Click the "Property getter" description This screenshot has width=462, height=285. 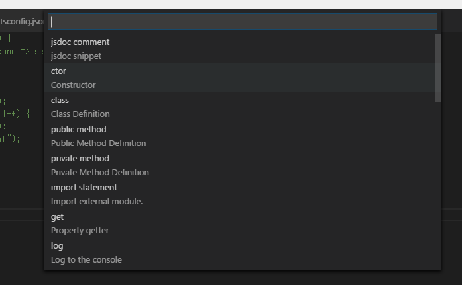80,231
